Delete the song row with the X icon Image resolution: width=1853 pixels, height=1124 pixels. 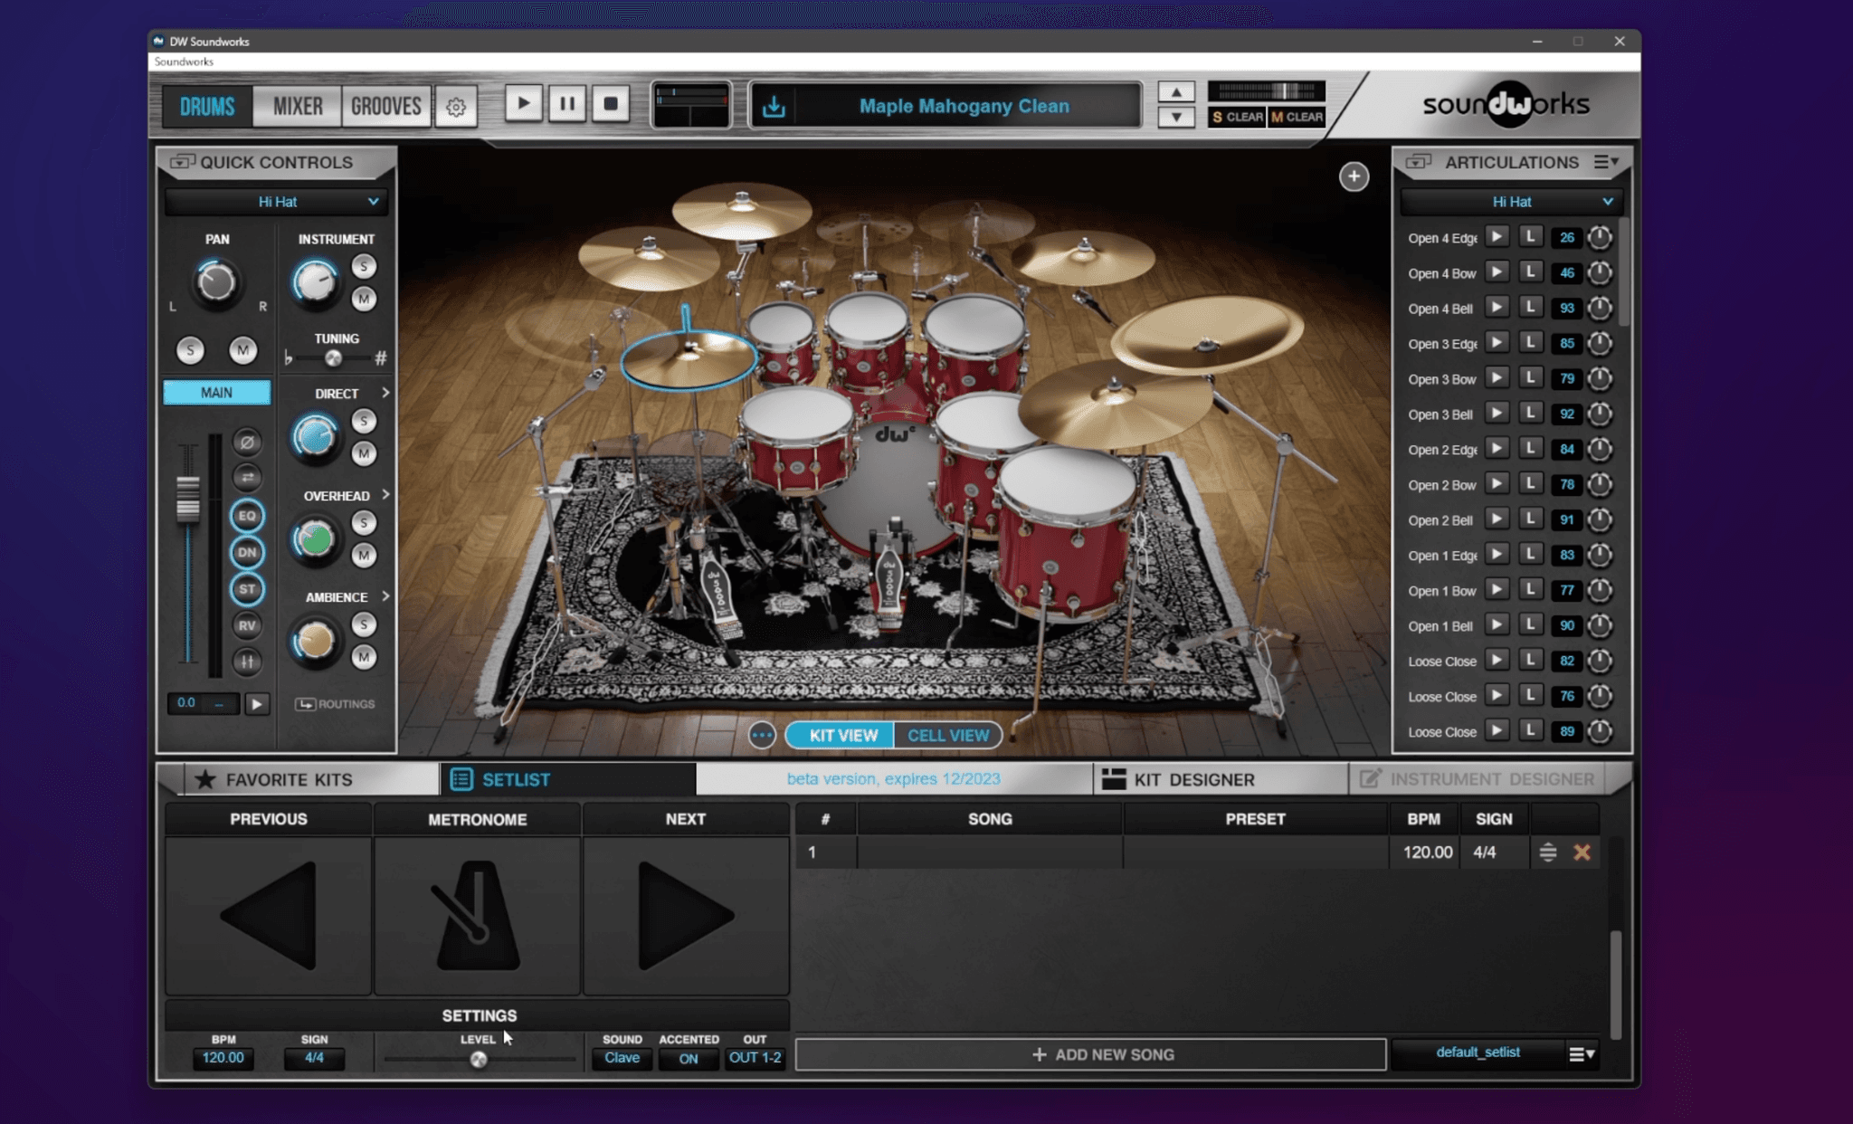1583,852
